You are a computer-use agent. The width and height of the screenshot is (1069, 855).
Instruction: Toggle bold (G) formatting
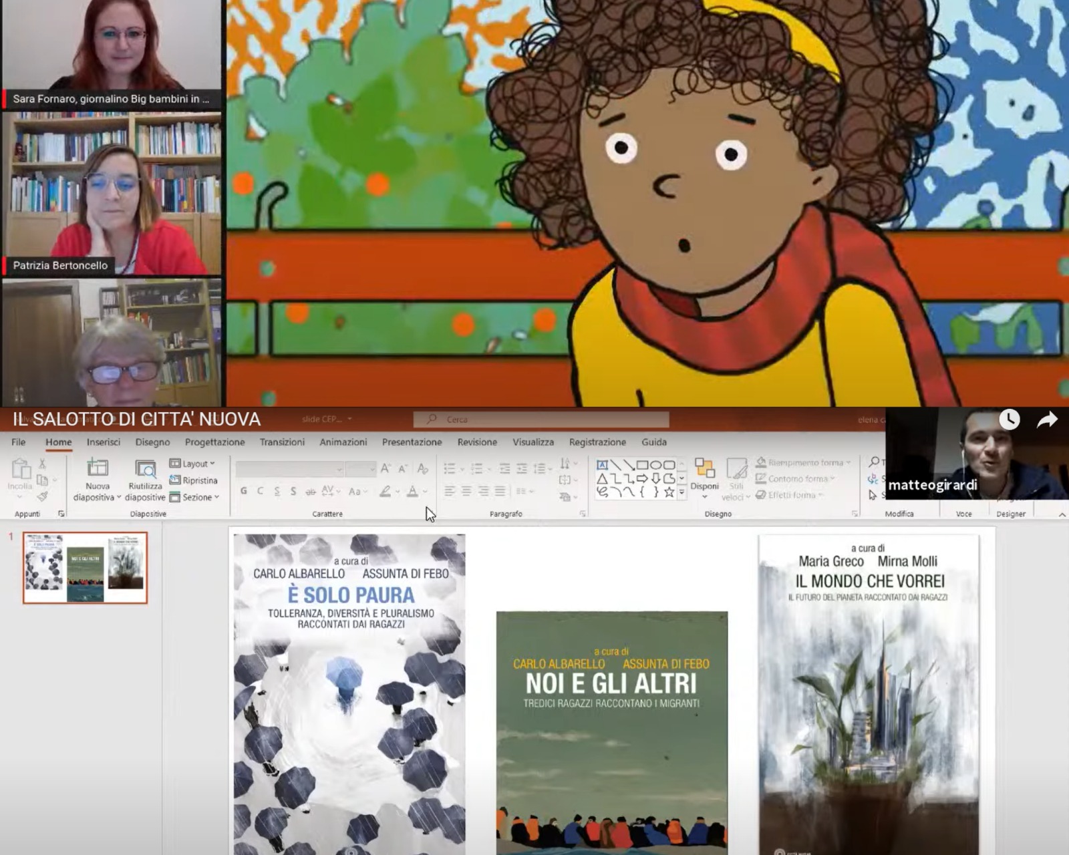(x=244, y=491)
